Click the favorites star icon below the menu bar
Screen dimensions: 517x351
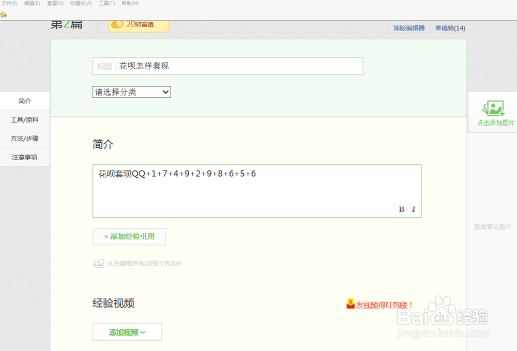coord(4,14)
